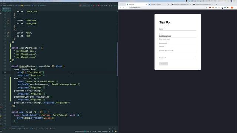The image size is (237, 133).
Task: Bookmark this page with the star icon
Action: [206, 8]
